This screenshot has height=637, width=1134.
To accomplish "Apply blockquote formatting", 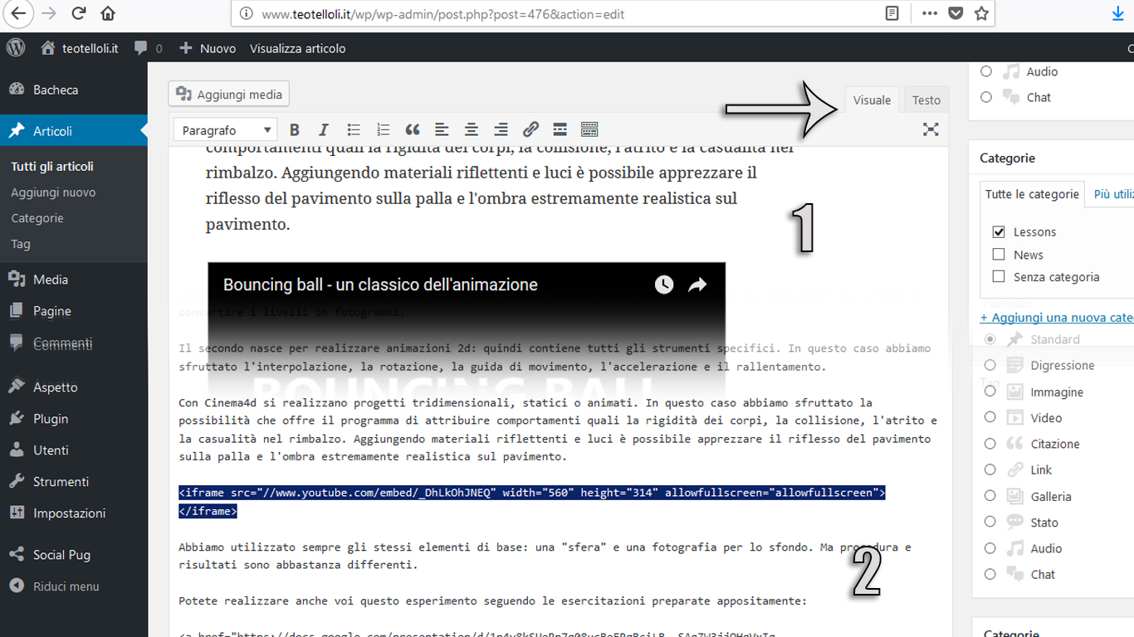I will point(413,129).
